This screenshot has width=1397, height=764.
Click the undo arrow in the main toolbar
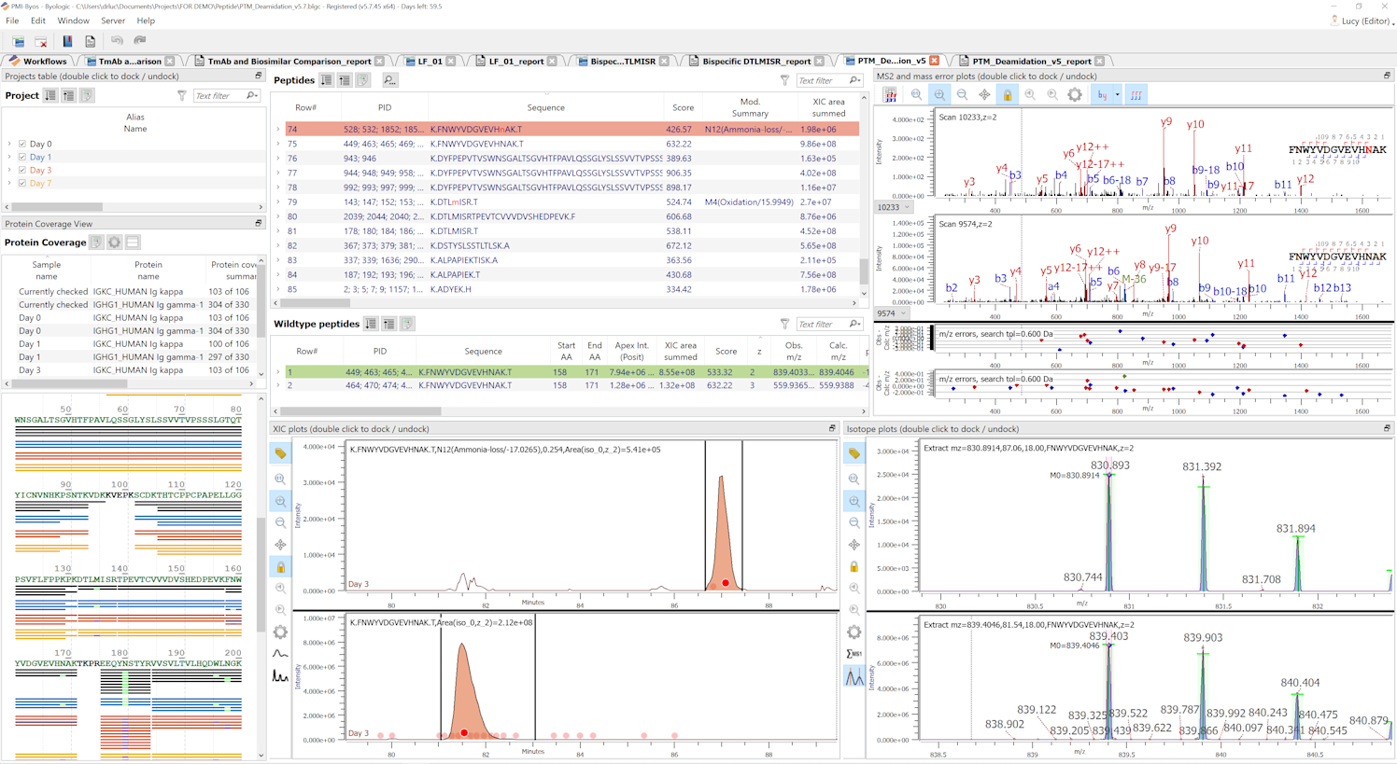(x=117, y=41)
